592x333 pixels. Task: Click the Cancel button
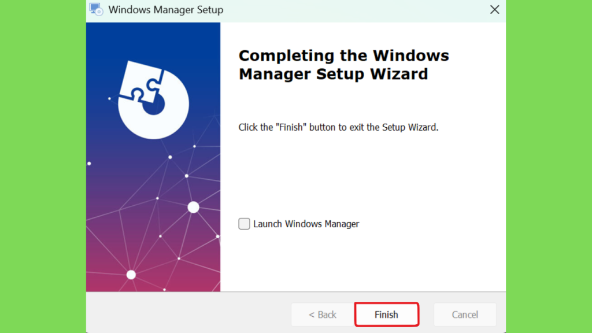pos(465,314)
